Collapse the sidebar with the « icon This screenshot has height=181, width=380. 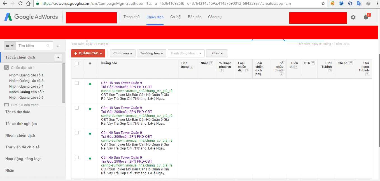pyautogui.click(x=58, y=46)
